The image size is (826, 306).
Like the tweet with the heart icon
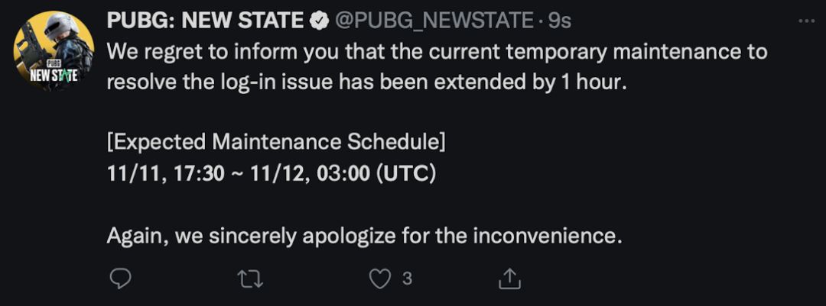380,279
